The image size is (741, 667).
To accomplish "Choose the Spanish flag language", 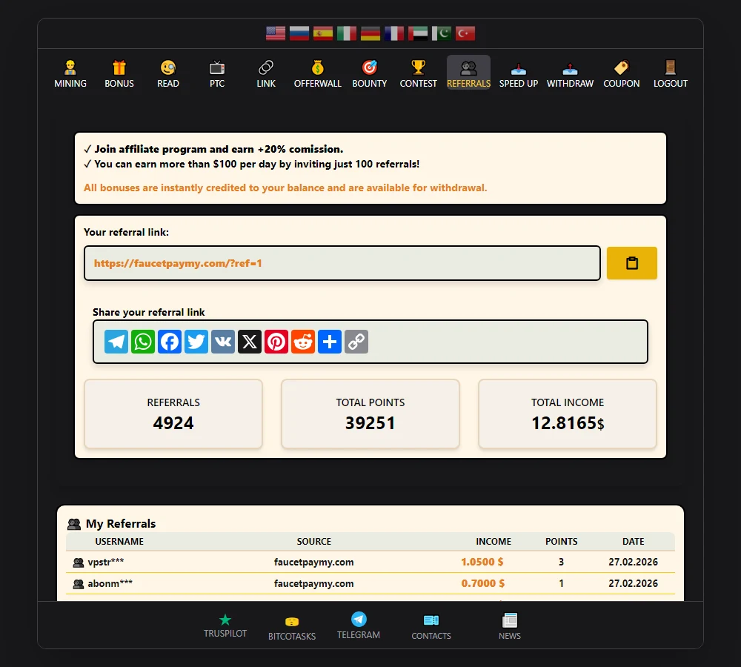I will click(323, 33).
